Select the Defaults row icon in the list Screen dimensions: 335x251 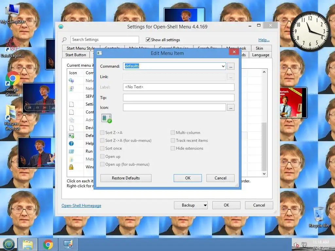tap(71, 136)
